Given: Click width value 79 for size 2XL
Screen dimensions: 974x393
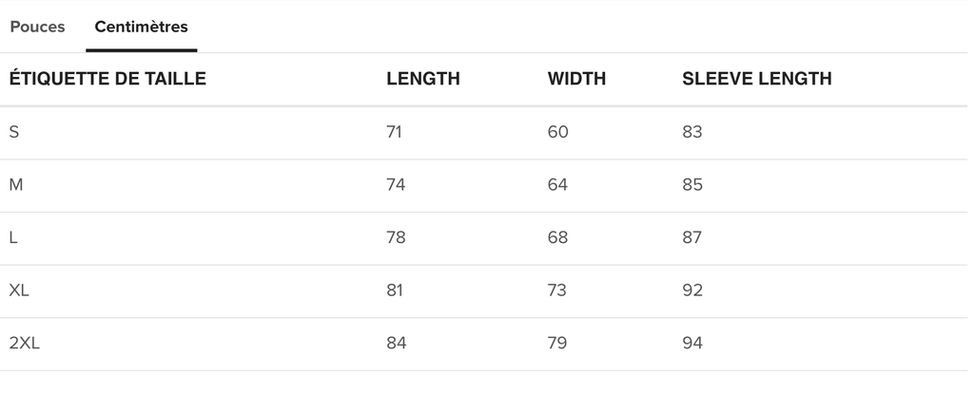Looking at the screenshot, I should point(557,343).
